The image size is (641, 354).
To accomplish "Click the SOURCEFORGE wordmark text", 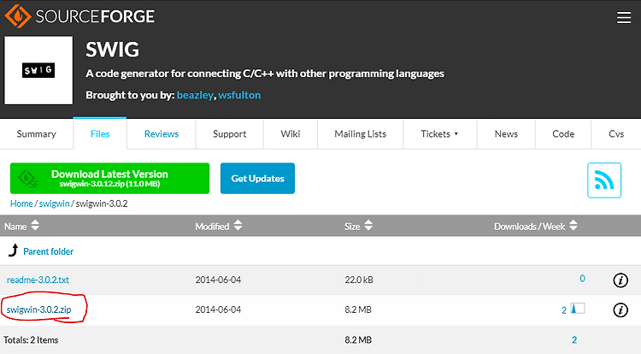I will 95,16.
